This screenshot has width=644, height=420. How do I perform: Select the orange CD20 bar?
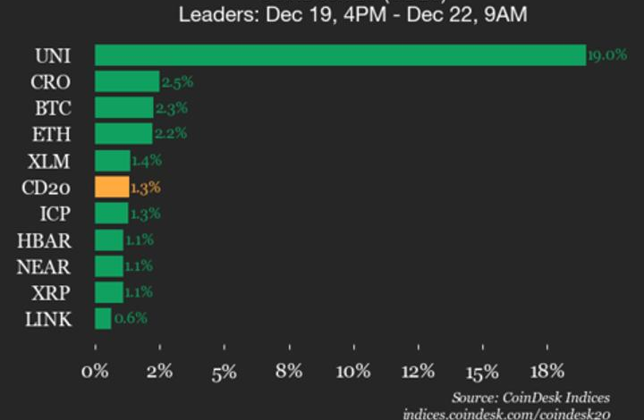pos(112,188)
